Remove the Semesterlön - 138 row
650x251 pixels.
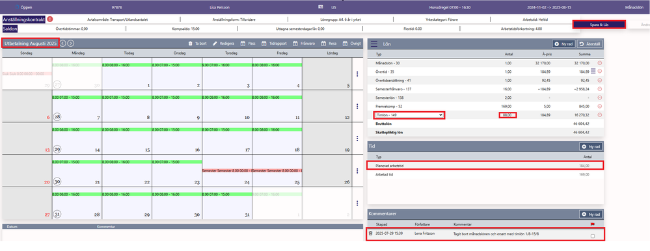[x=599, y=98]
